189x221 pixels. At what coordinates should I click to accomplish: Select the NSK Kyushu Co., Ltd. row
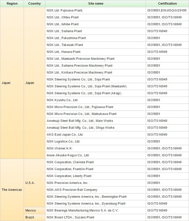pyautogui.click(x=62, y=100)
